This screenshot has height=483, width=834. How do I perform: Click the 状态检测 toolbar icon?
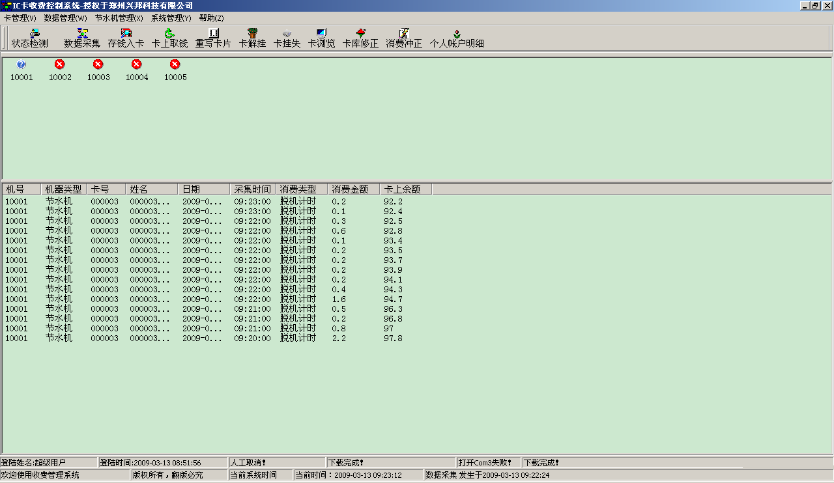click(x=30, y=38)
